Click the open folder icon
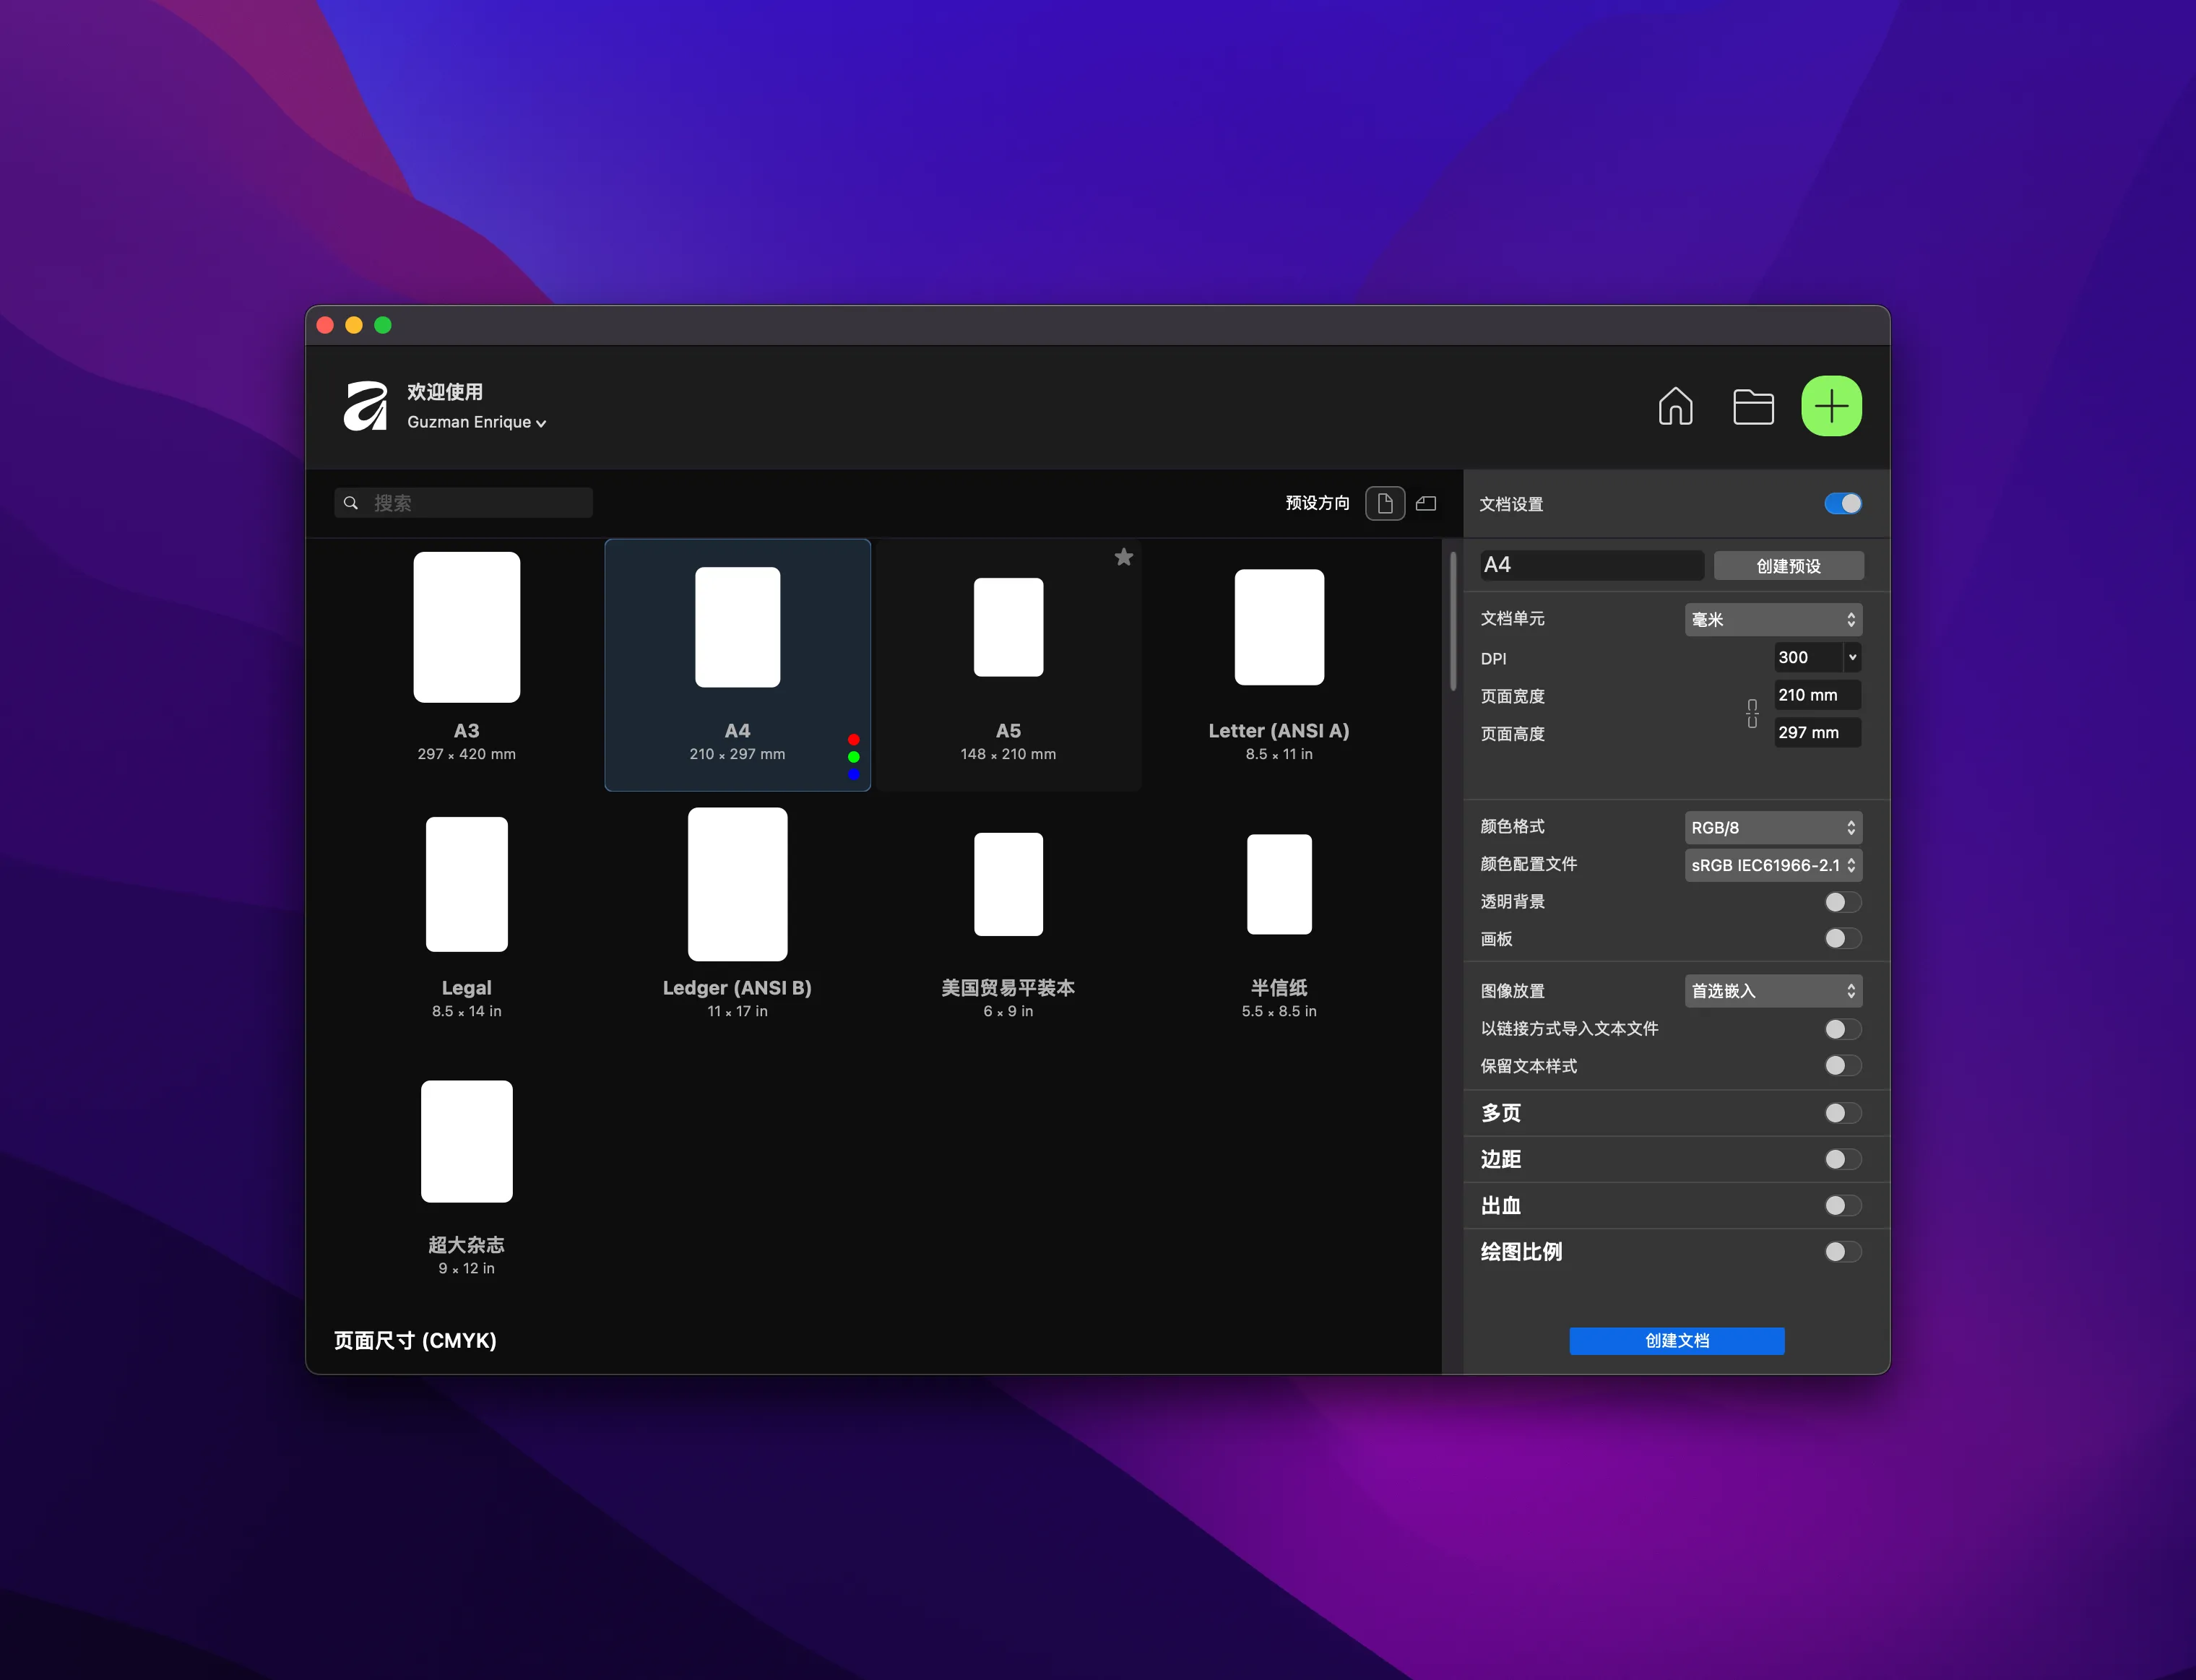This screenshot has width=2196, height=1680. pyautogui.click(x=1753, y=406)
